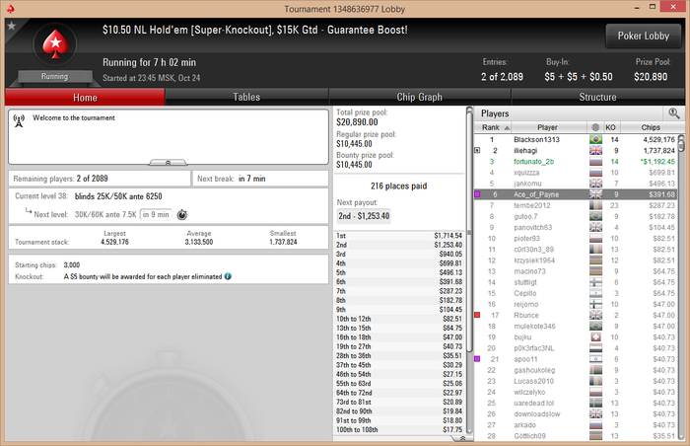Select player fortunato_2b in the list
Screen dimensions: 690x446
click(576, 161)
